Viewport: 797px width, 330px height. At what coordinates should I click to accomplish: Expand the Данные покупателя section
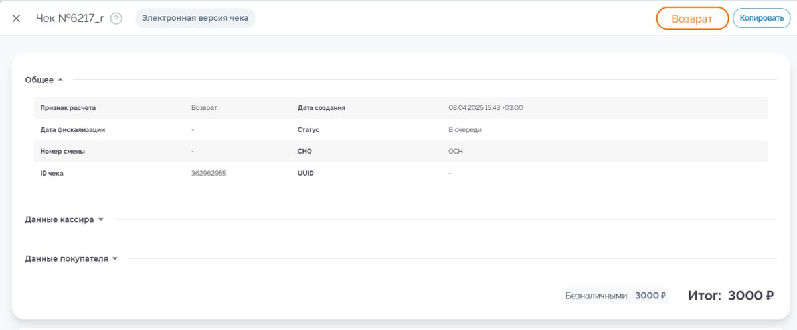click(x=114, y=258)
